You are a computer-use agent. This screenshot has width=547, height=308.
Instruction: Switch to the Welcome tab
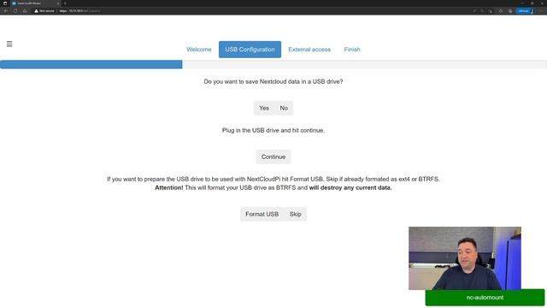pos(199,50)
